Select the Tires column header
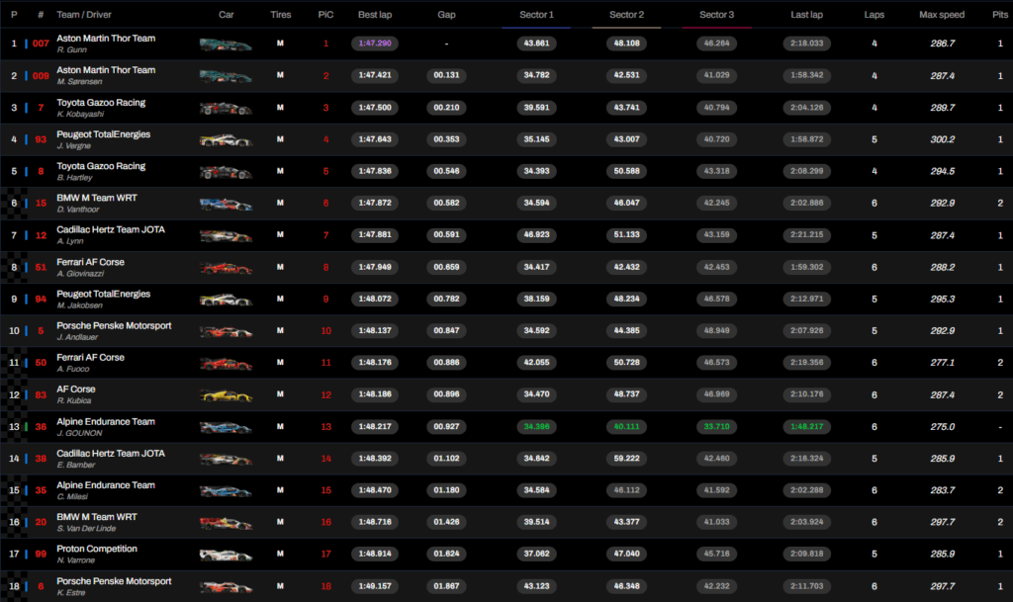This screenshot has width=1013, height=602. [280, 16]
